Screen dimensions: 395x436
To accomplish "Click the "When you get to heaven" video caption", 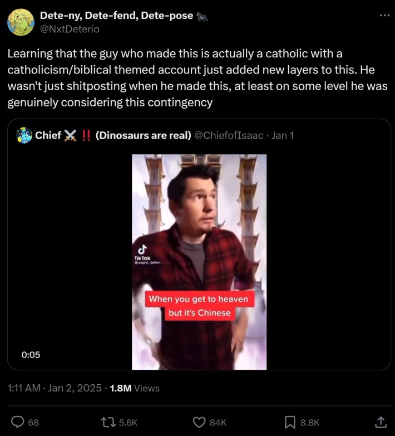I will 199,299.
